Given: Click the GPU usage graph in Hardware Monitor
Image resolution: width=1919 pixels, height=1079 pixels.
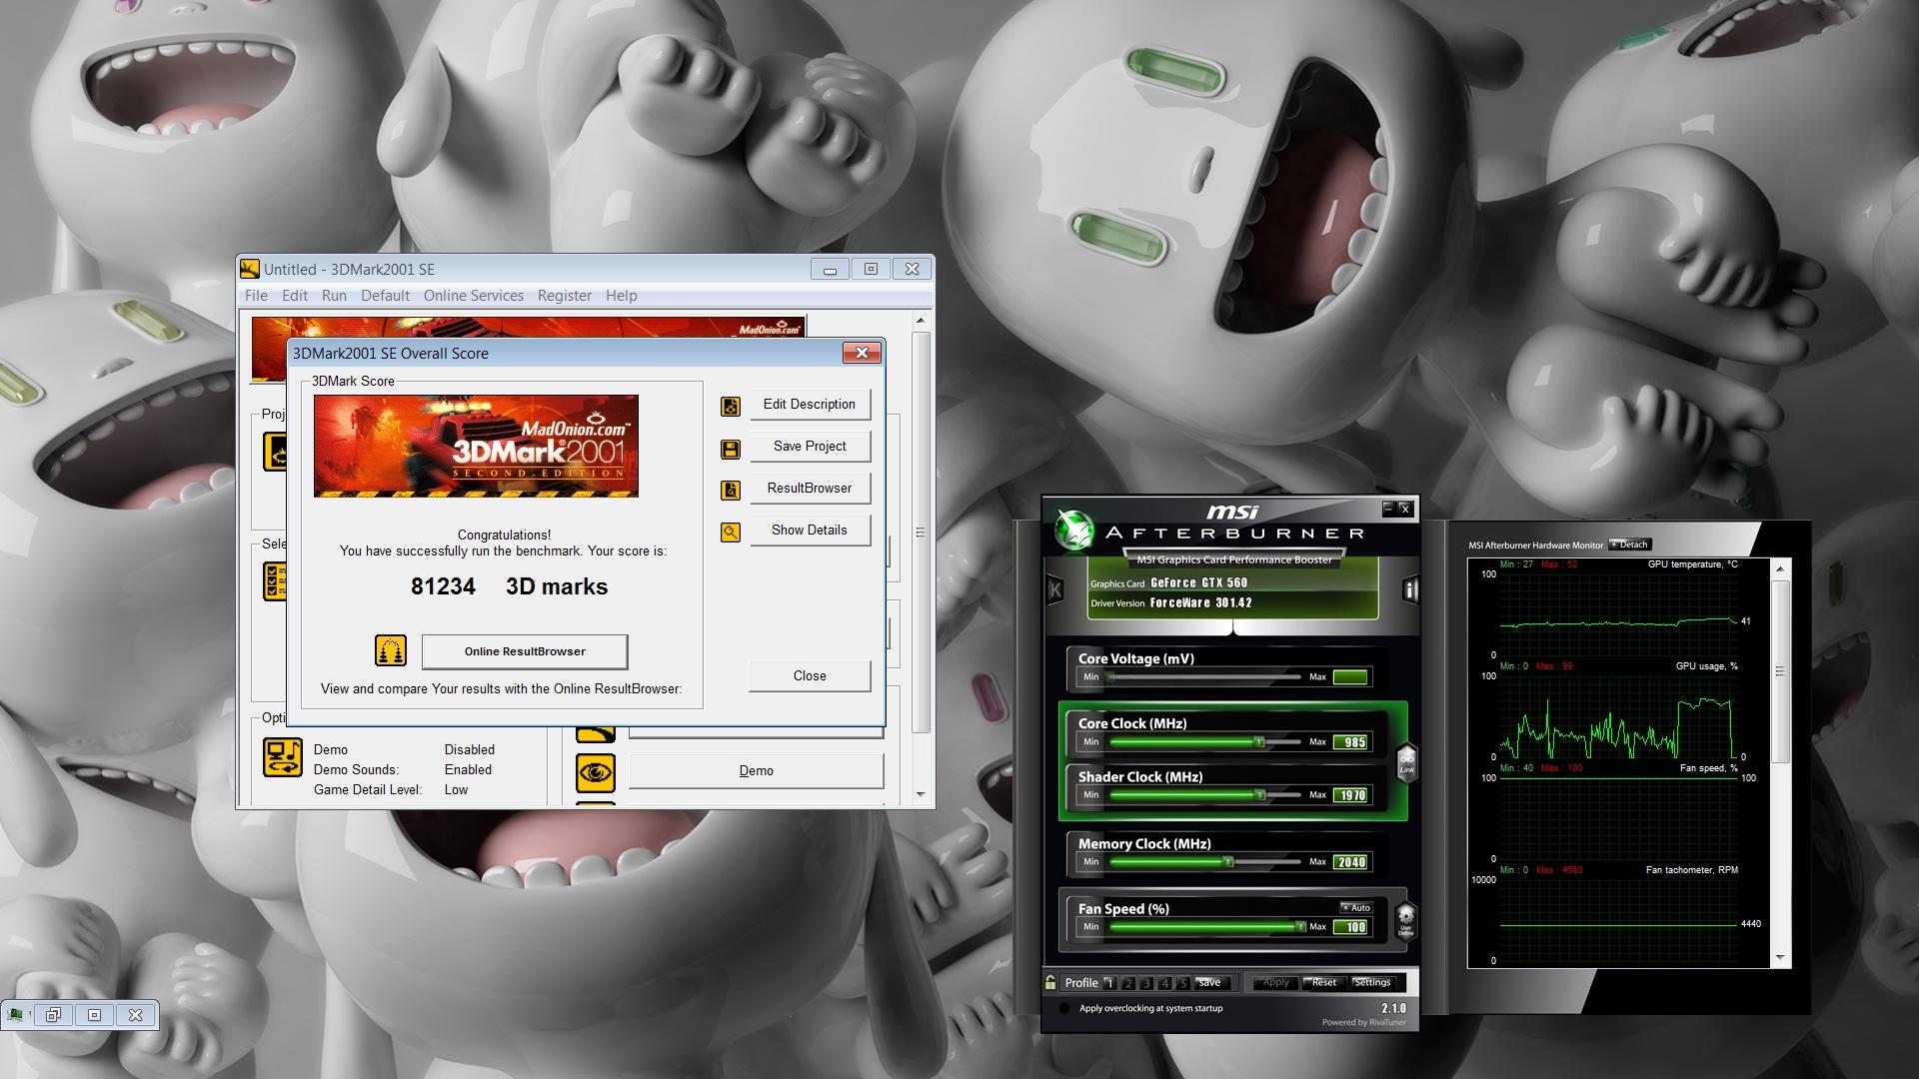Looking at the screenshot, I should tap(1618, 717).
